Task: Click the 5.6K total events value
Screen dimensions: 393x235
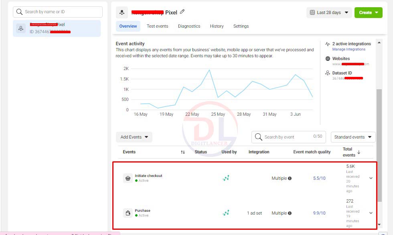Action: point(350,166)
